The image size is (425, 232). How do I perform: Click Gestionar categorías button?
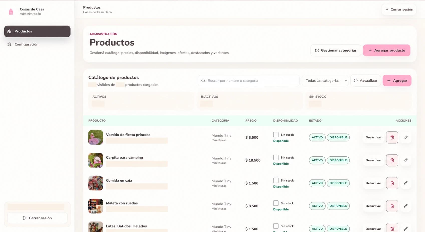click(x=336, y=50)
